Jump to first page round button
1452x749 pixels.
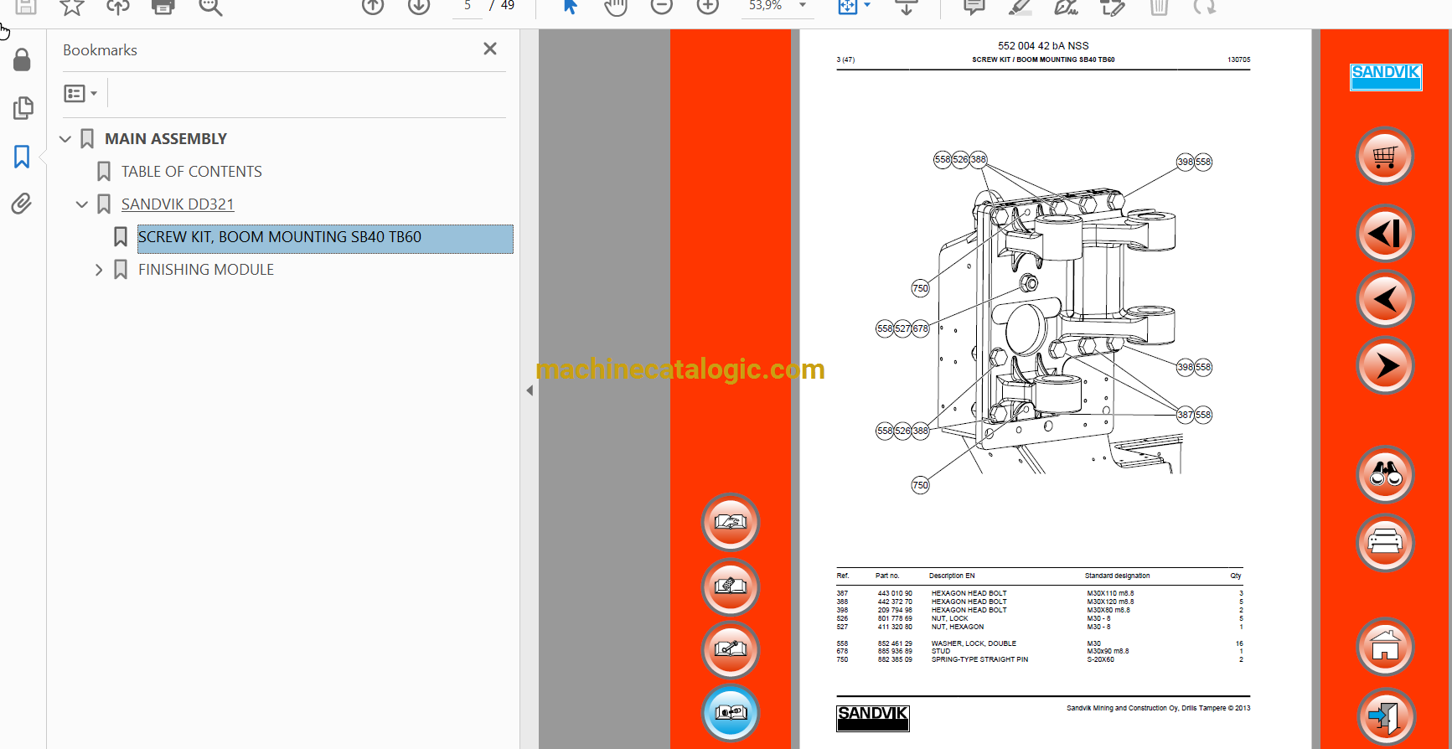click(x=1385, y=233)
